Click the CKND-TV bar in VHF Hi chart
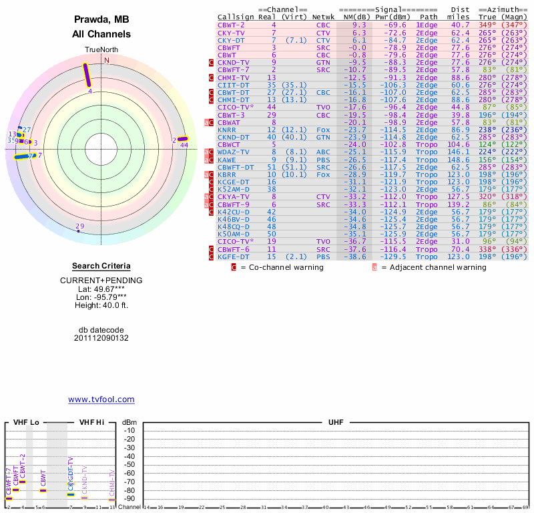The height and width of the screenshot is (513, 534). tap(85, 498)
